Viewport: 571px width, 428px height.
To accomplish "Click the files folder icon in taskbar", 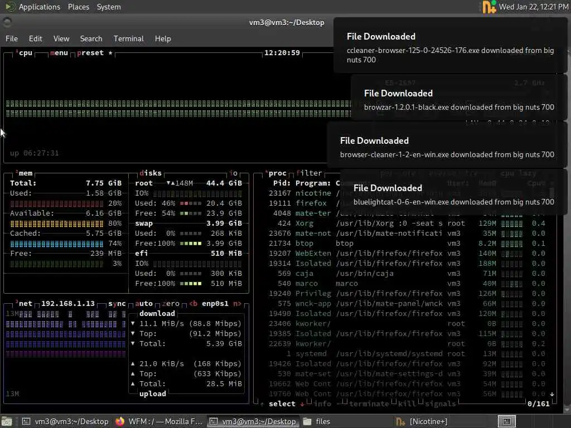I will tap(308, 421).
